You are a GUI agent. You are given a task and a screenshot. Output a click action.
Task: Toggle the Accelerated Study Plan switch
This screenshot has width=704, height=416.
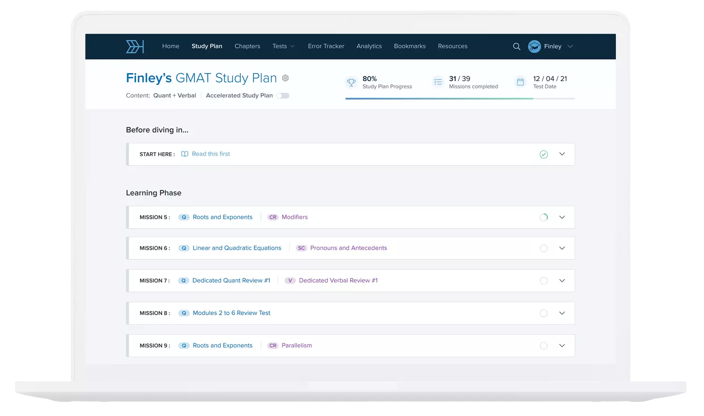point(283,96)
